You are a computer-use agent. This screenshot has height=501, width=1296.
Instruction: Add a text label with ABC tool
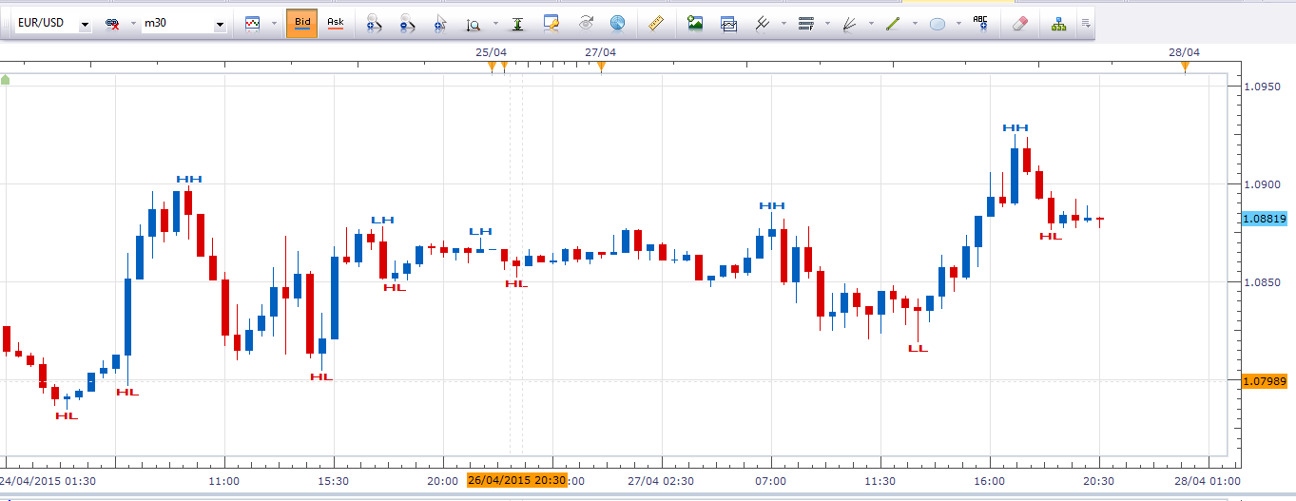point(980,23)
